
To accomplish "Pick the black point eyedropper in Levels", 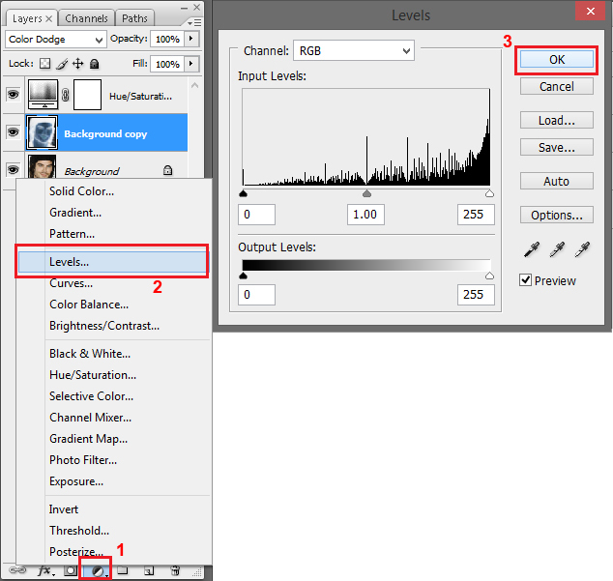I will [531, 250].
